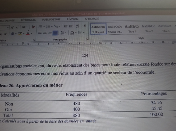Apply the Titre 2 style
The image size is (176, 131).
[149, 28]
